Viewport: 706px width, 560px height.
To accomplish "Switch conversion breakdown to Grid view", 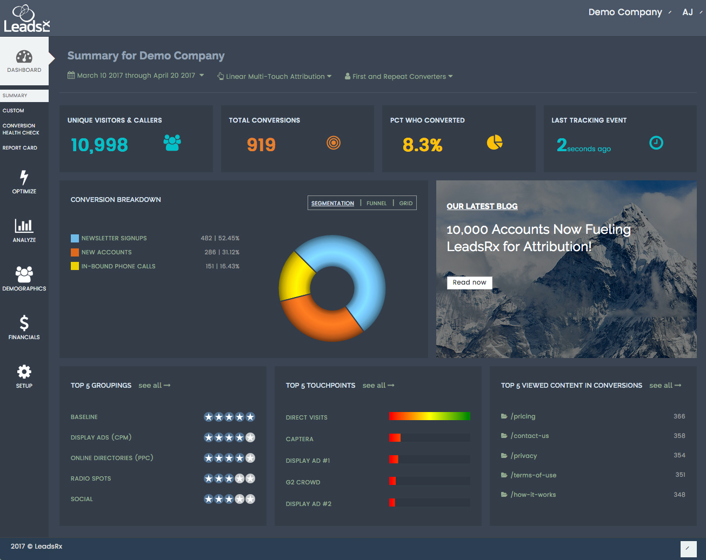I will tap(406, 204).
